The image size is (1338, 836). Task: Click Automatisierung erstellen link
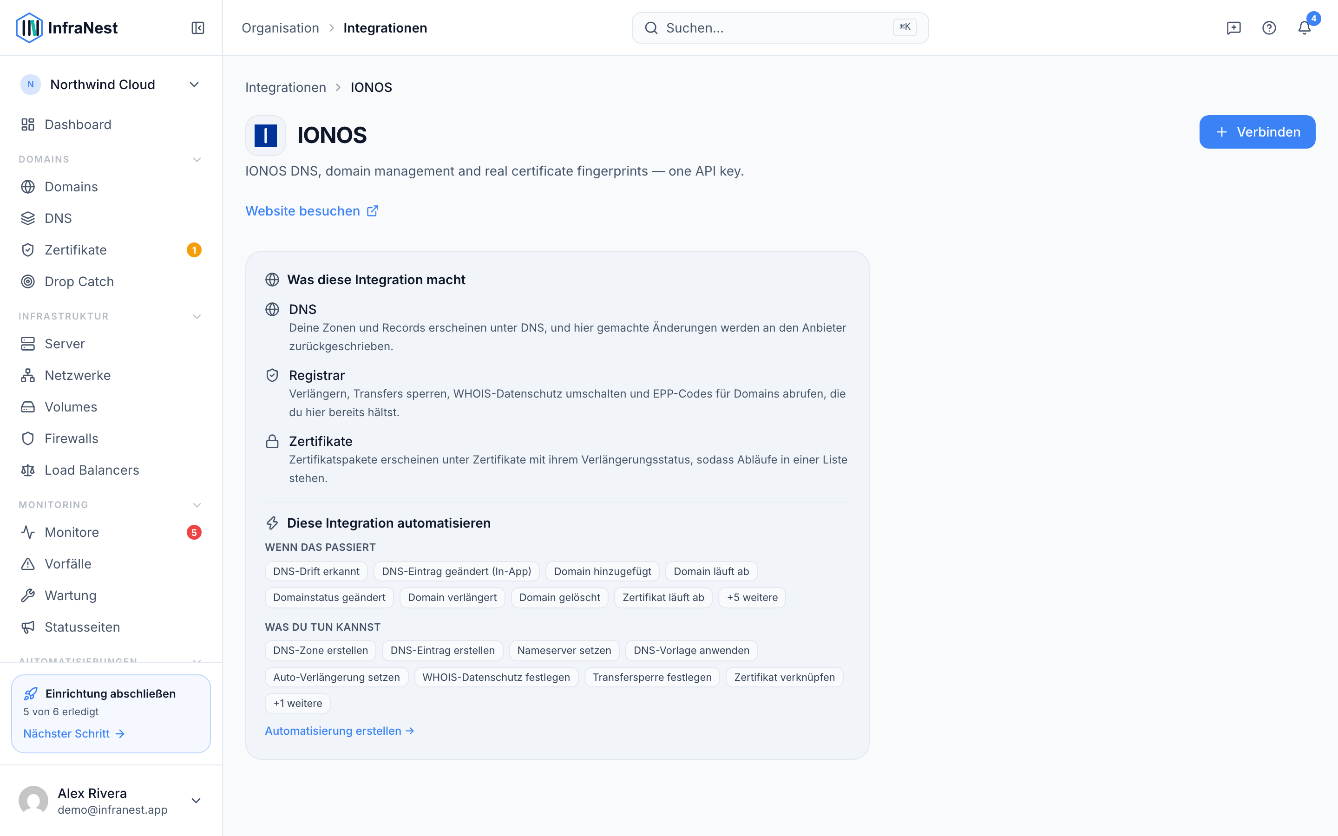[x=340, y=731]
